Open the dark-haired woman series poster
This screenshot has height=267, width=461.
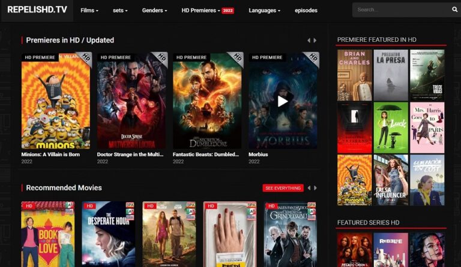click(427, 250)
